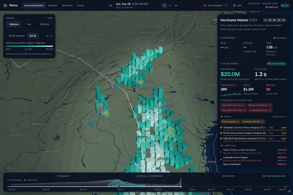Click the Day 5 tick on the timeline
Screen dimensions: 293x195
(x=192, y=190)
